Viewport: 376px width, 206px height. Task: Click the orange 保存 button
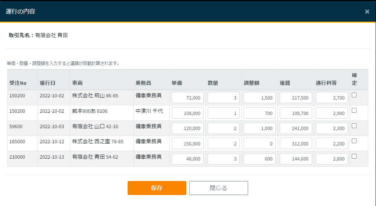click(157, 188)
